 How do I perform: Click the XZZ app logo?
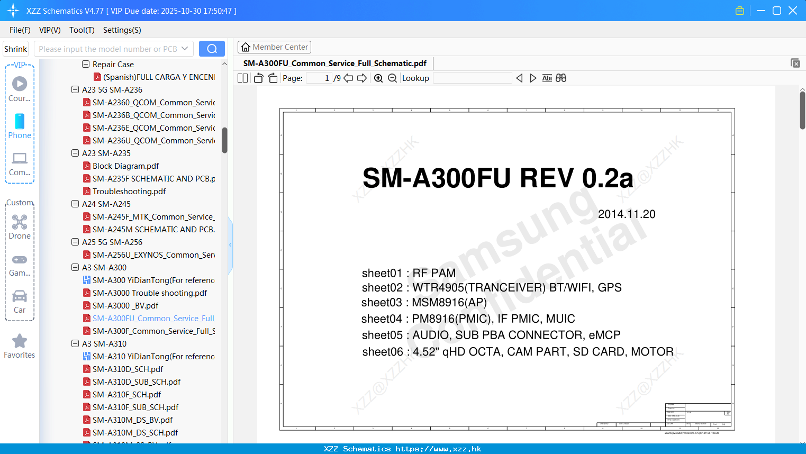tap(13, 11)
